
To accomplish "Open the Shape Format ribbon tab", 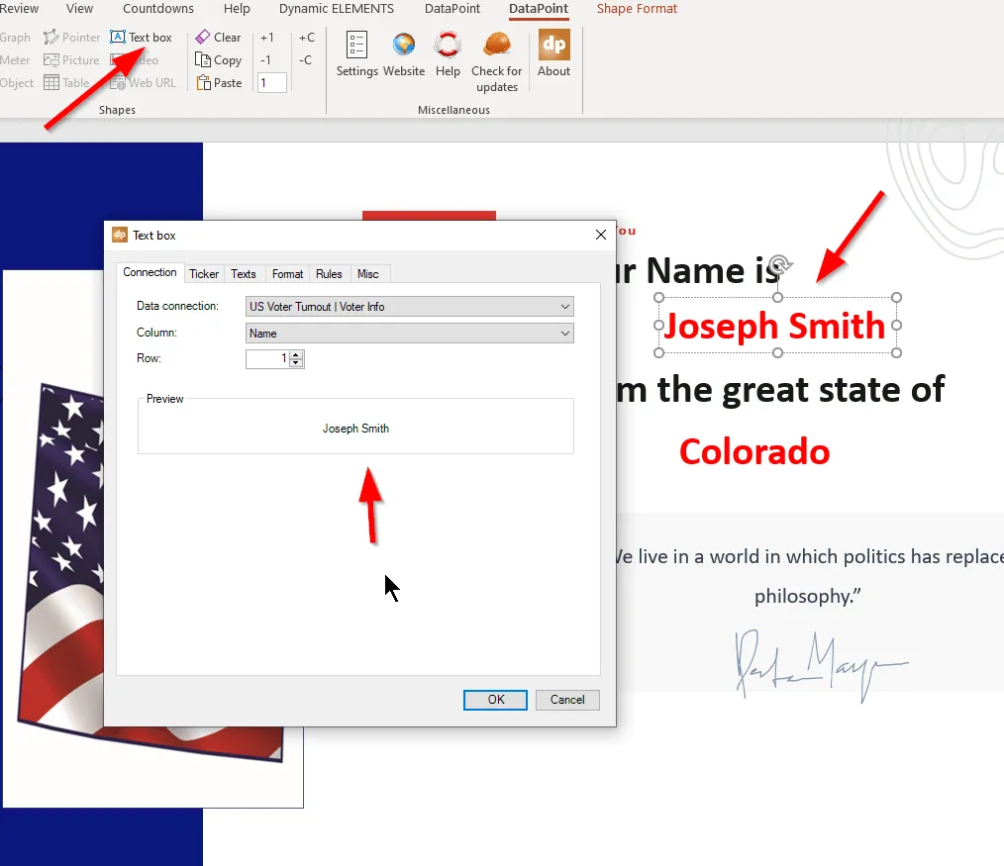I will [x=637, y=8].
